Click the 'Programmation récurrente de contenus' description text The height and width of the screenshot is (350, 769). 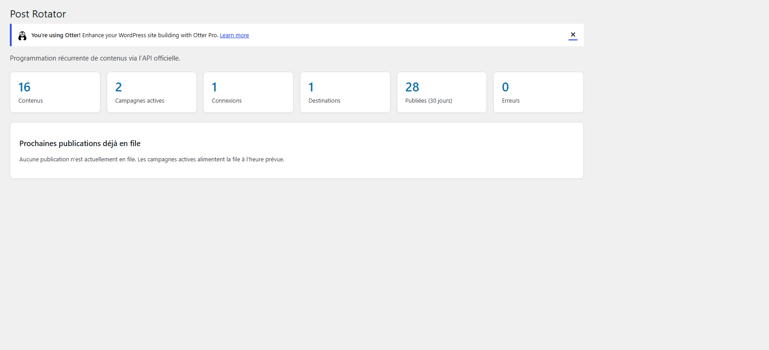tap(95, 58)
